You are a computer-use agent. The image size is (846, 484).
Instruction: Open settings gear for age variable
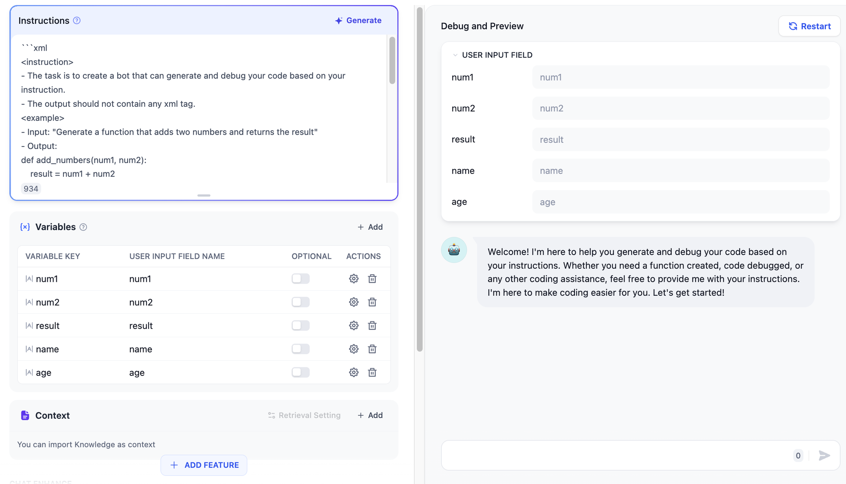354,372
